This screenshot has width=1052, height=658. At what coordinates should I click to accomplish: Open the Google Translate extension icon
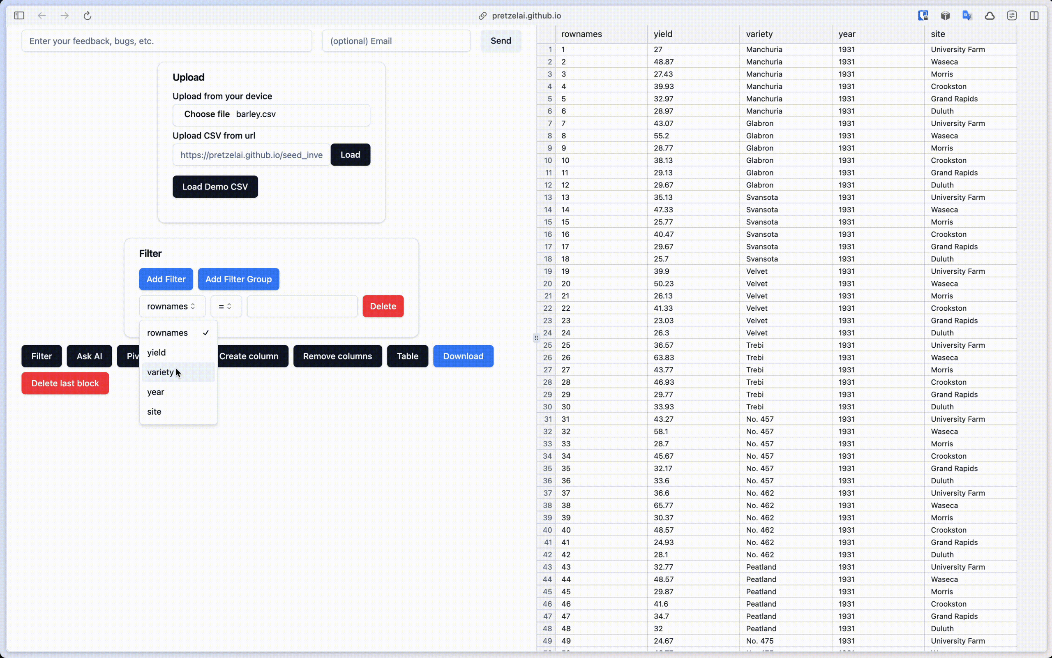(x=967, y=15)
